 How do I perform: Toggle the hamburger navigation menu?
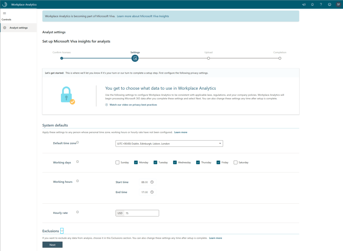(x=4, y=13)
